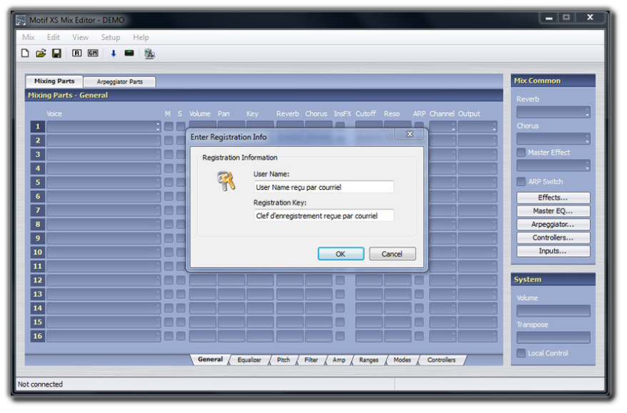Click the black keyboard device toolbar icon
Screen dimensions: 627x413
tap(129, 53)
